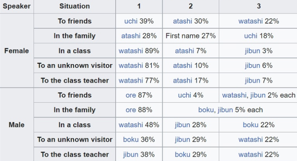Open atashi 17% link in Female class teacher row
297x161 pixels.
(x=183, y=80)
